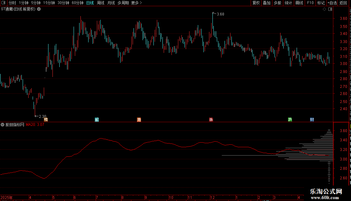
Task: Click the 激 event marker
Action: 139,120
